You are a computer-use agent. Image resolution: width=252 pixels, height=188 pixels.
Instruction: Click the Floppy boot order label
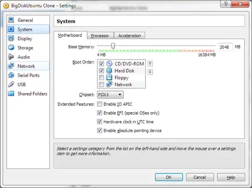pyautogui.click(x=121, y=78)
